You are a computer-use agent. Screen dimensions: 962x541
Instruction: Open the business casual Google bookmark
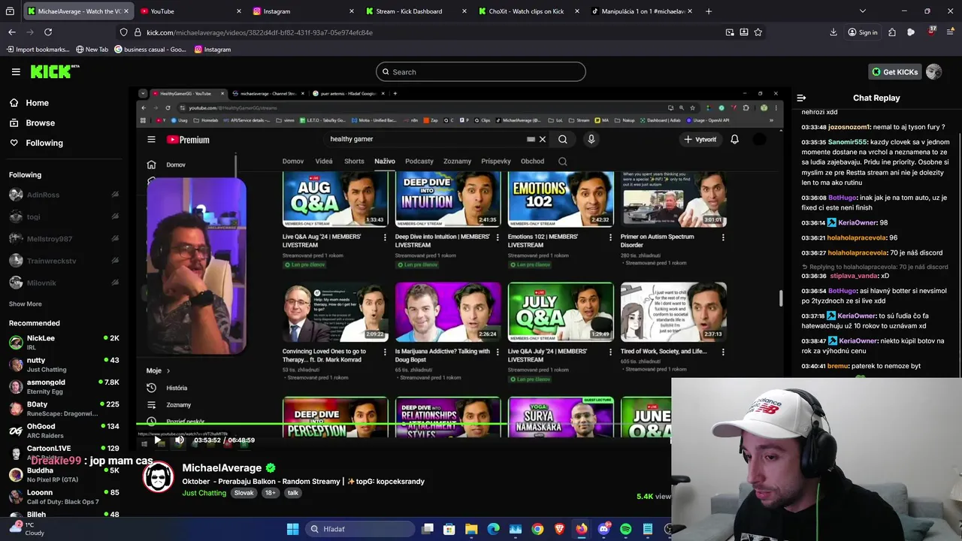pos(150,50)
